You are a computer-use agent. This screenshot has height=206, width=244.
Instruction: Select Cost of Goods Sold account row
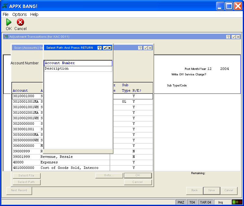(x=69, y=168)
